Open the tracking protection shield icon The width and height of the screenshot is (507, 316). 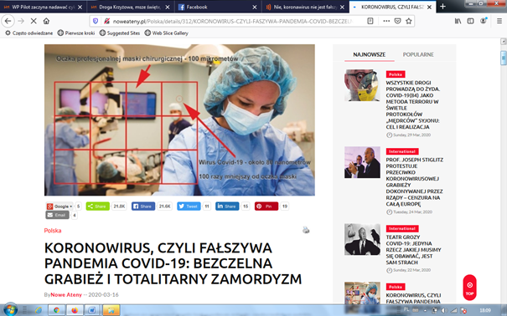(96, 21)
